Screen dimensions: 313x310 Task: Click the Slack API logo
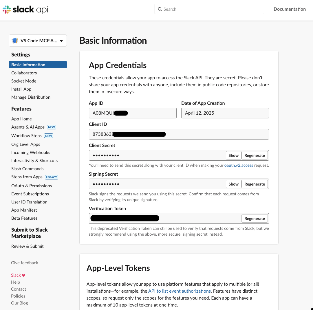click(25, 9)
